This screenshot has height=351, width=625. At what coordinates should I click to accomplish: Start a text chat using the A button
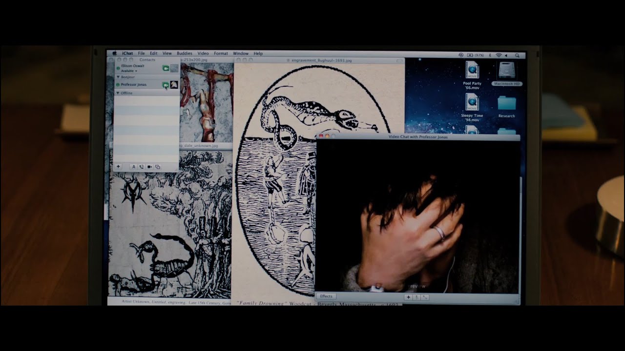pyautogui.click(x=134, y=167)
